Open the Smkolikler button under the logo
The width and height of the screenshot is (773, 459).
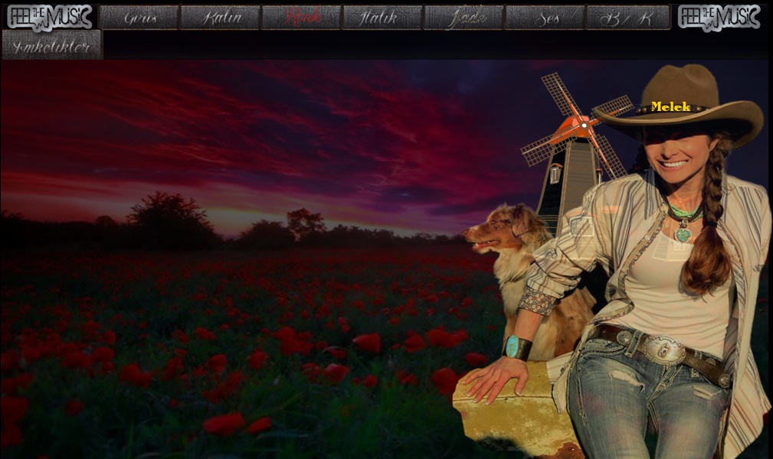tap(52, 45)
